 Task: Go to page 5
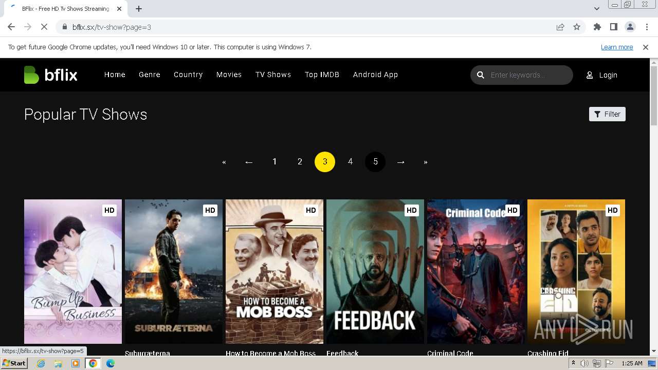tap(375, 162)
